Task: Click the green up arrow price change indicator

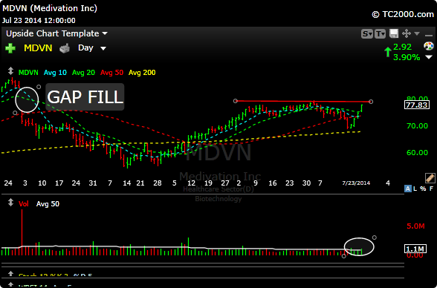Action: (388, 52)
